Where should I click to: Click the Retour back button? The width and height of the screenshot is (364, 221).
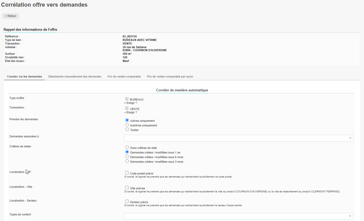[11, 16]
